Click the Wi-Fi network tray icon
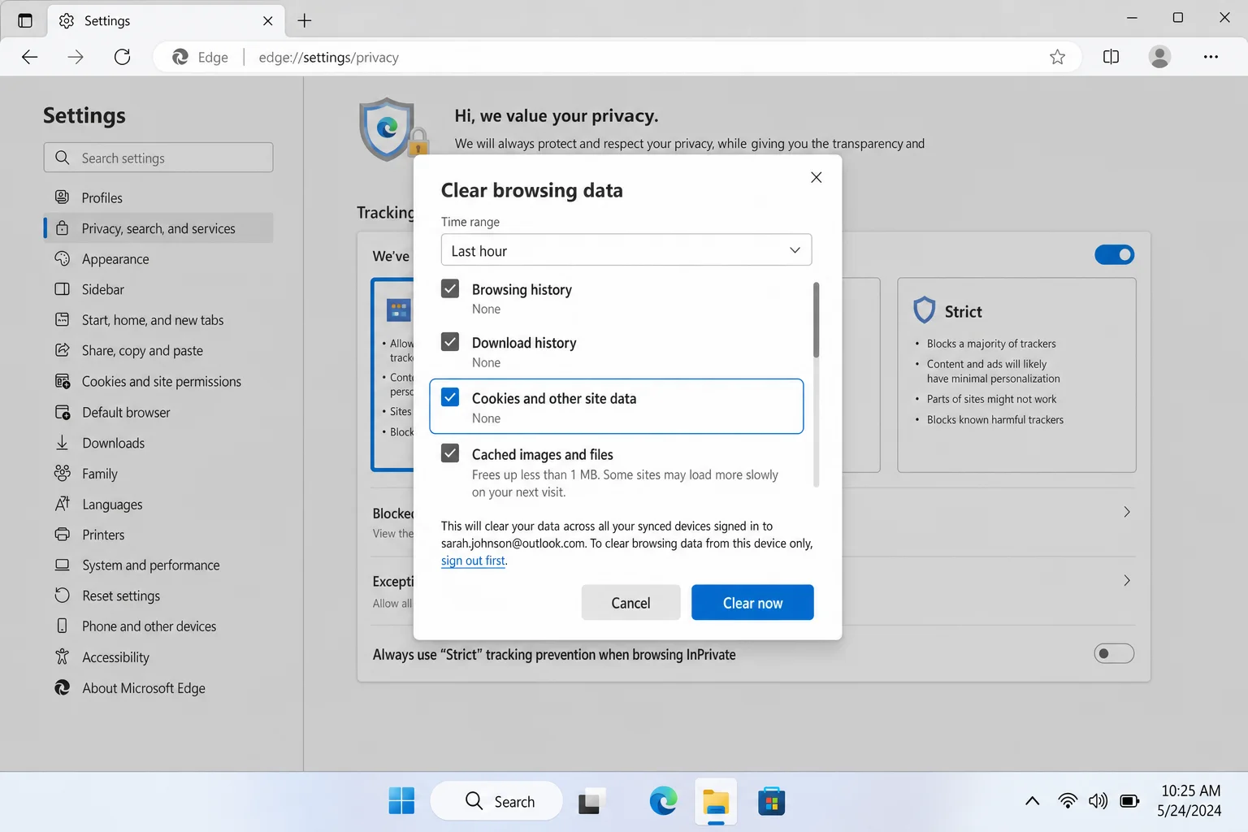The width and height of the screenshot is (1248, 832). tap(1068, 801)
